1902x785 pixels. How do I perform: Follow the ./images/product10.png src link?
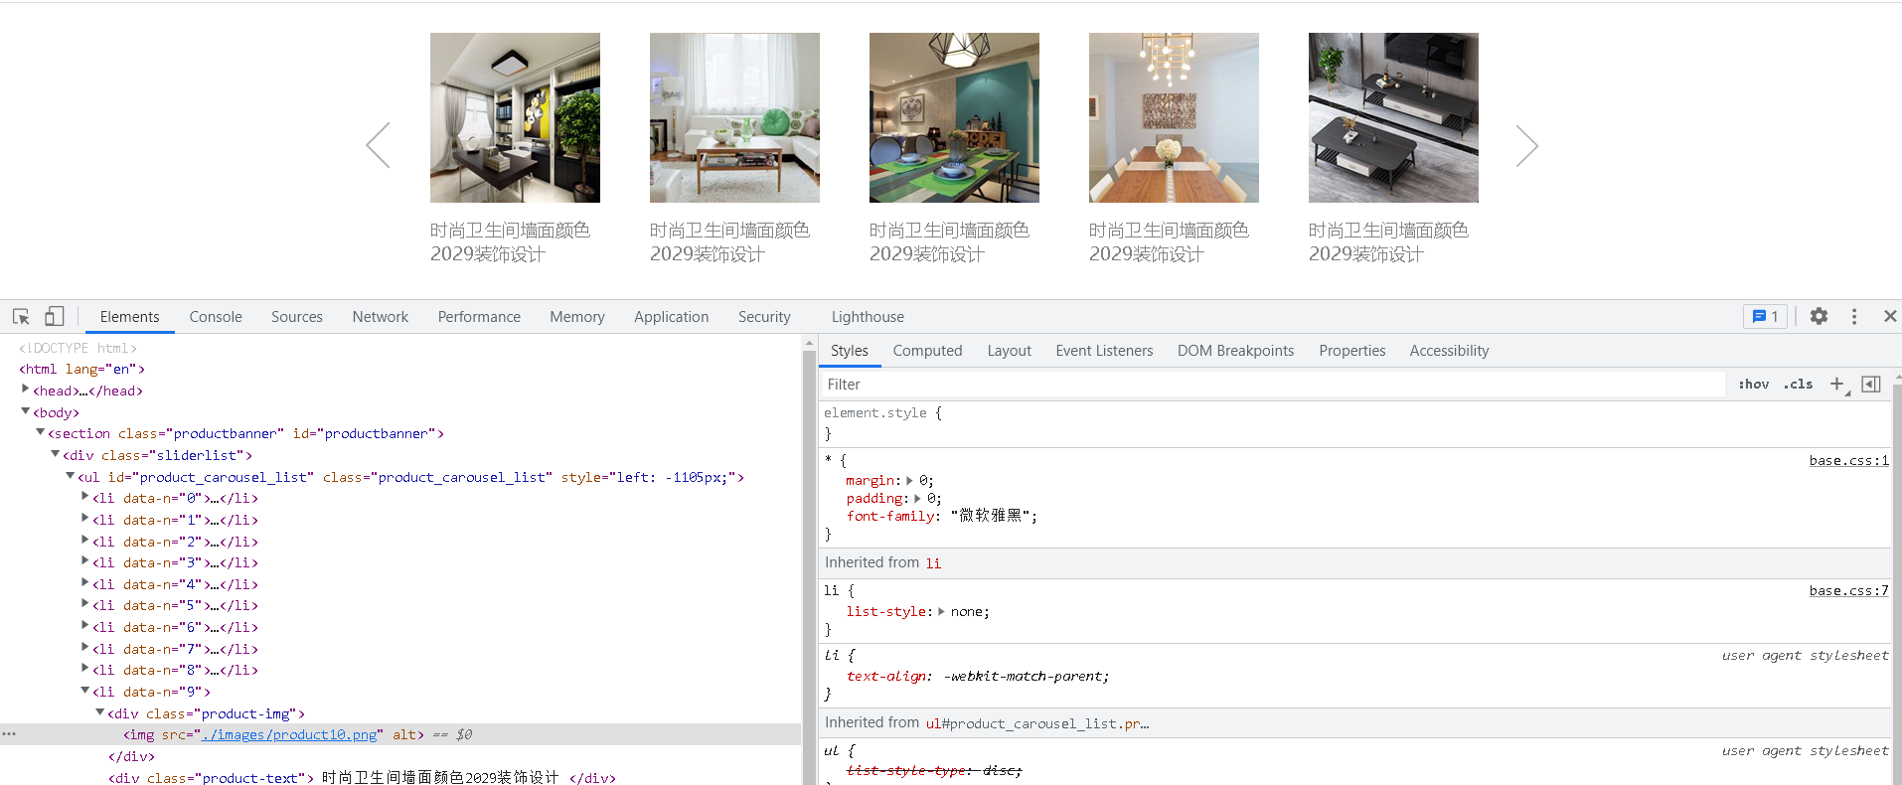click(289, 735)
